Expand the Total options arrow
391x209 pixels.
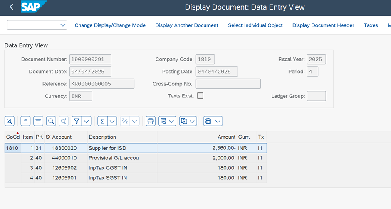[x=112, y=121]
